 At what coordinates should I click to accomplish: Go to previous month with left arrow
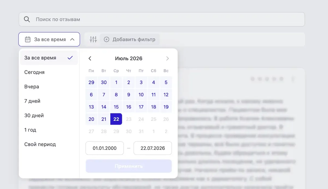coord(90,58)
